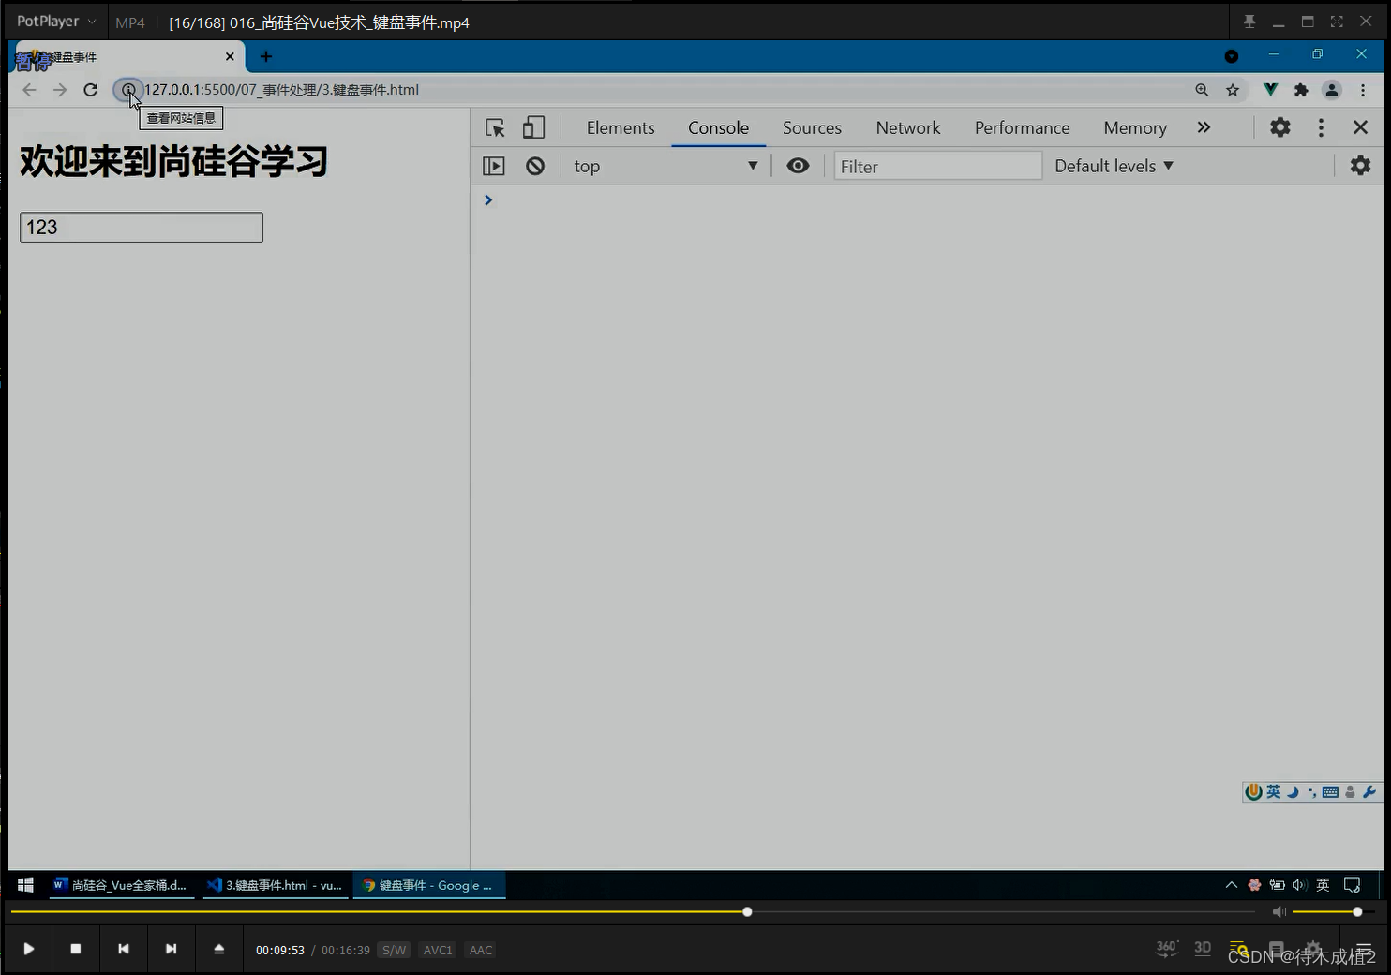Click the live expression eye icon
Screen dimensions: 1391x975
(x=798, y=166)
